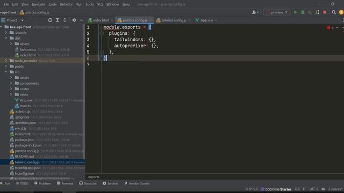Click PHP: 5.6 language level
The width and height of the screenshot is (344, 193).
point(252,189)
